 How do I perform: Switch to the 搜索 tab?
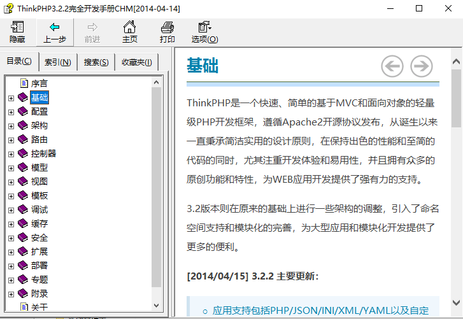click(x=96, y=62)
